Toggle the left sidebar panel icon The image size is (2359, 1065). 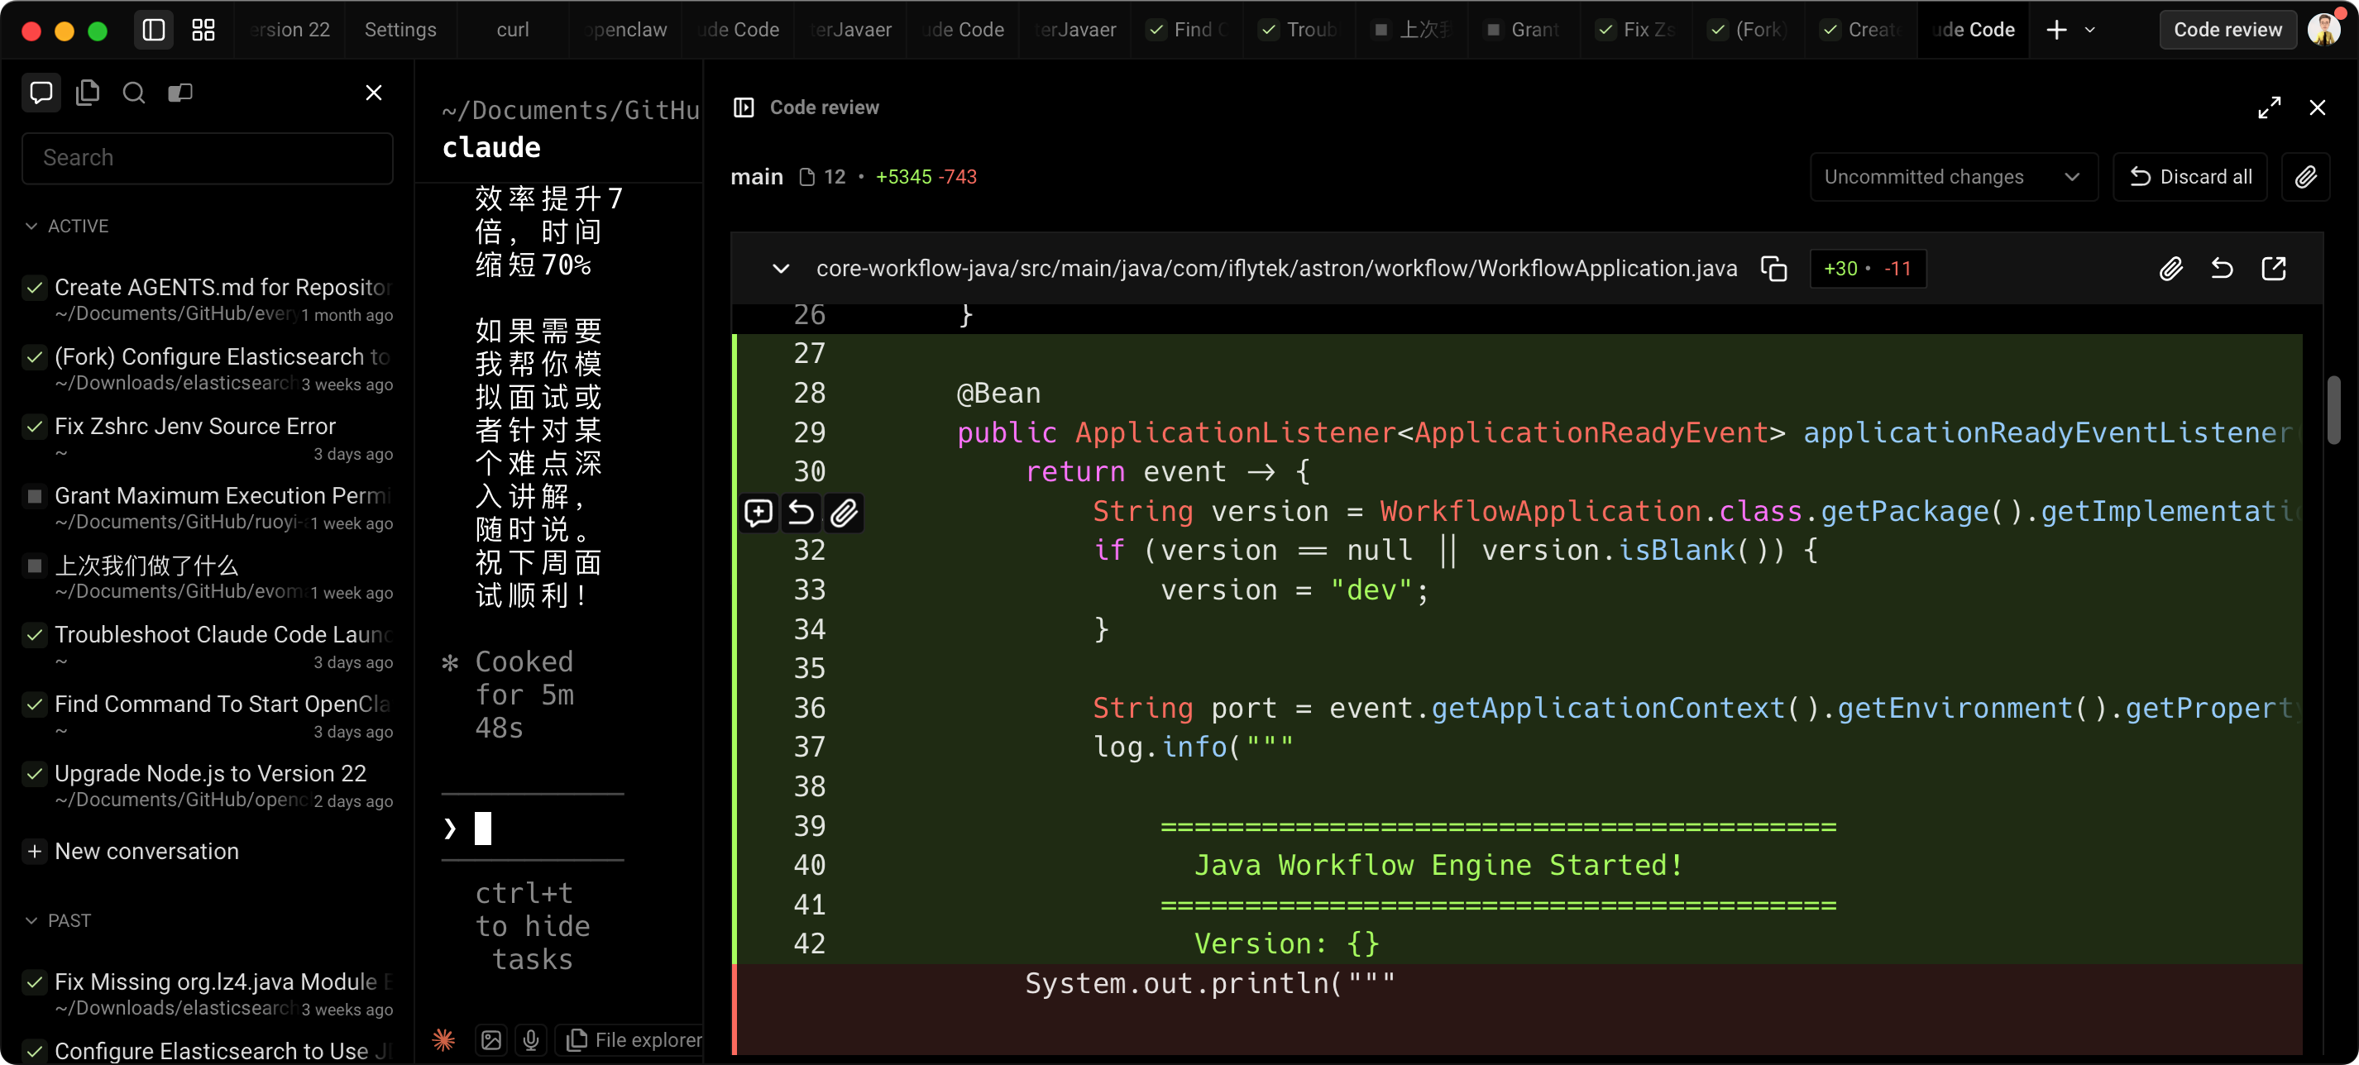click(154, 29)
